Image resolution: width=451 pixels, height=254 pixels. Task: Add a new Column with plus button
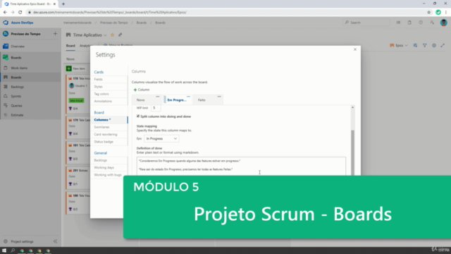(x=141, y=90)
